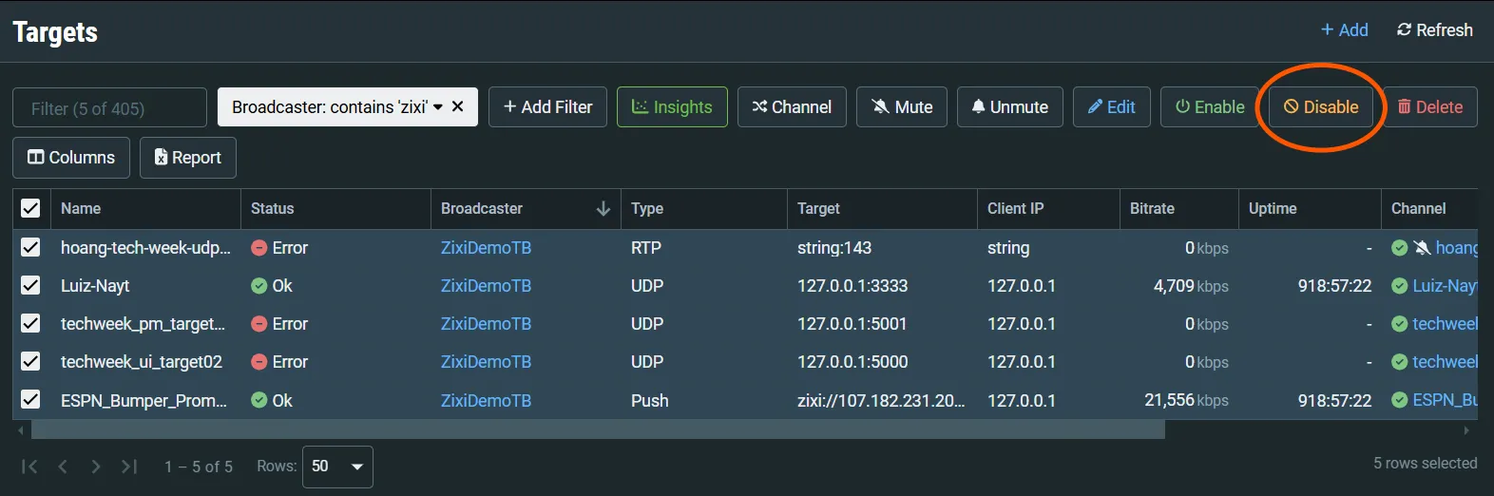The image size is (1494, 496).
Task: Sort by the Bitrate column header
Action: 1152,208
